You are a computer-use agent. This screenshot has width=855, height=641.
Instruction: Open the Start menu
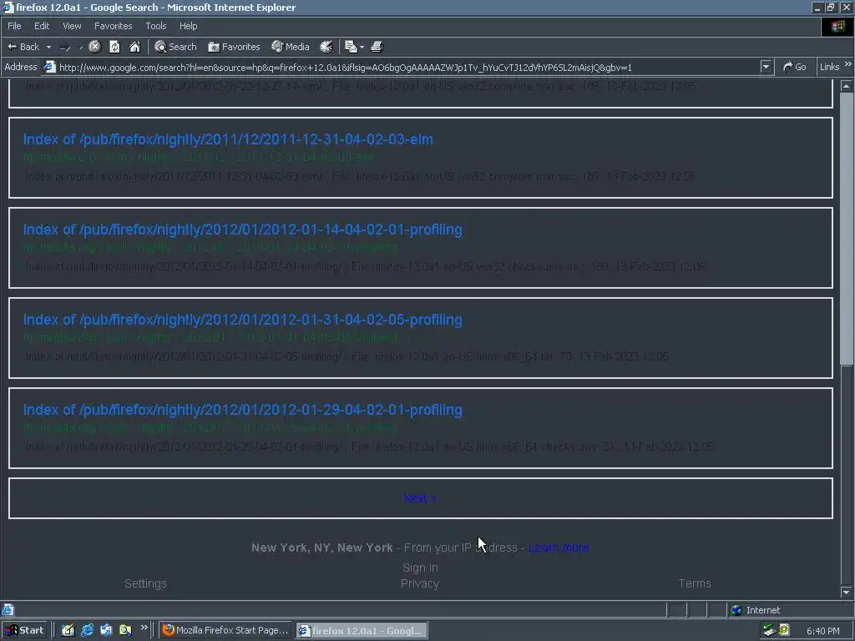tap(24, 630)
